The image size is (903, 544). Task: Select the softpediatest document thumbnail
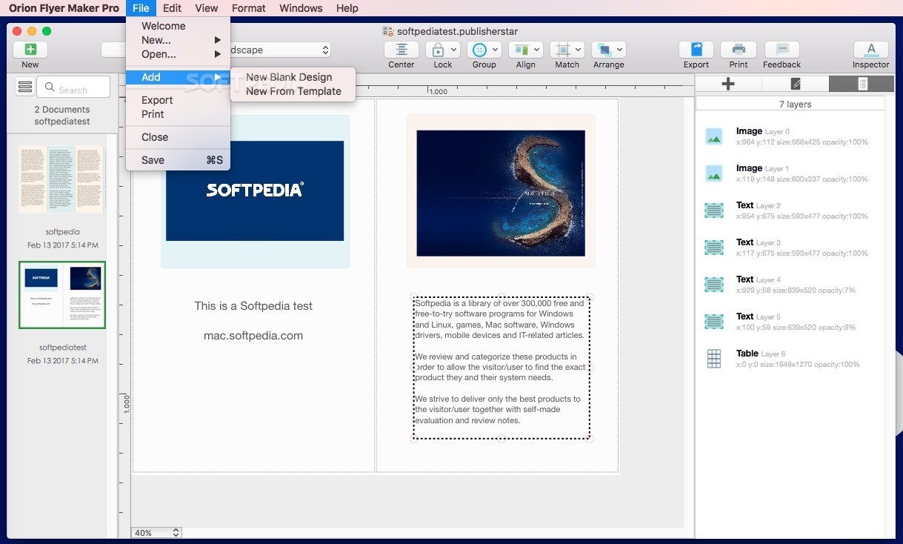click(x=62, y=295)
